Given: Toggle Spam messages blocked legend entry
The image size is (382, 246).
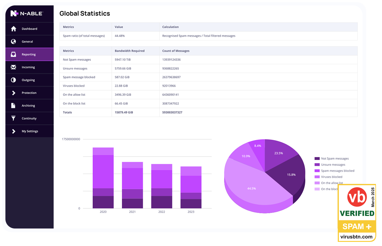Looking at the screenshot, I should pos(337,171).
